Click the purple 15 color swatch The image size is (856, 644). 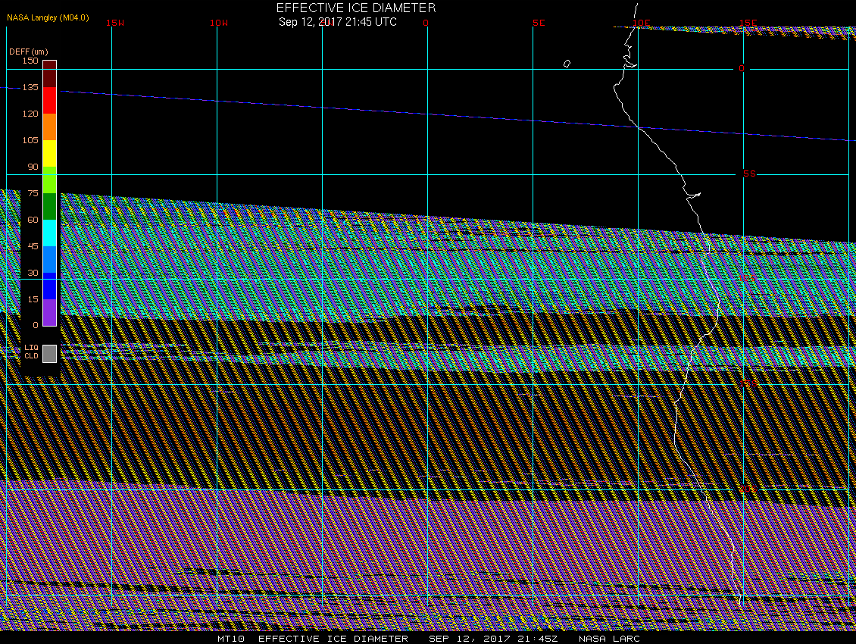click(x=50, y=312)
